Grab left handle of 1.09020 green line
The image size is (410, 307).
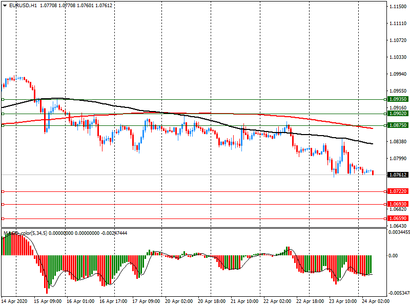pyautogui.click(x=3, y=114)
